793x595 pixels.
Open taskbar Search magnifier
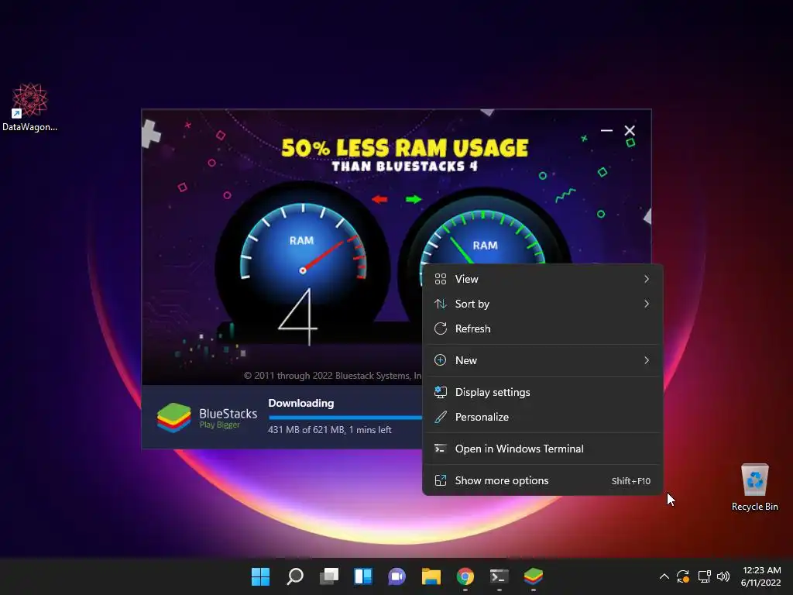[295, 576]
